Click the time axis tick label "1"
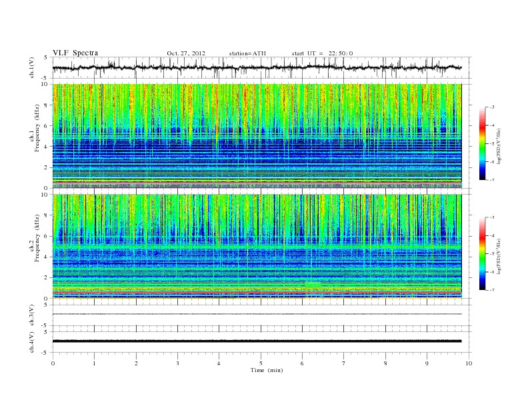This screenshot has width=528, height=408. (x=94, y=363)
